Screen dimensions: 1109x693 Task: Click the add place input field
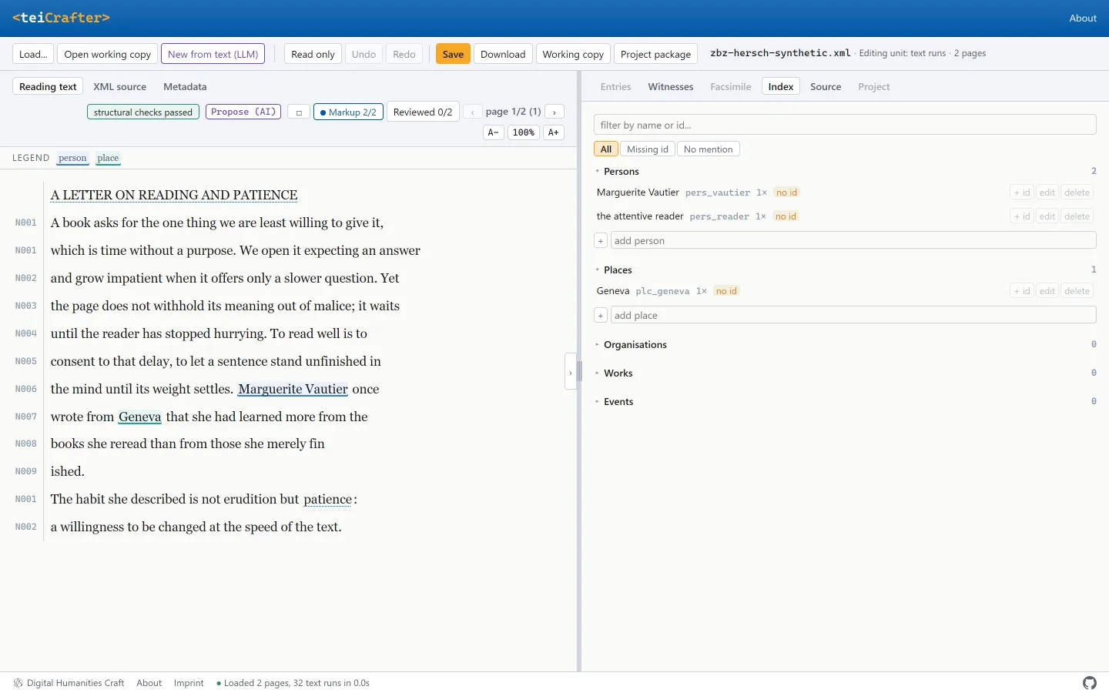853,316
